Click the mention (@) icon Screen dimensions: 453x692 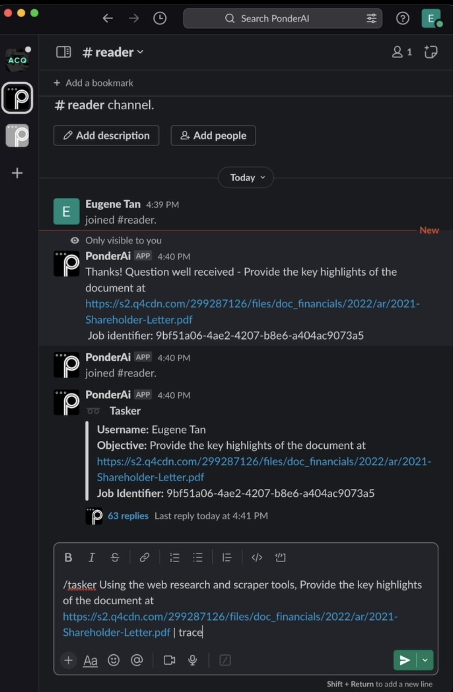[137, 660]
